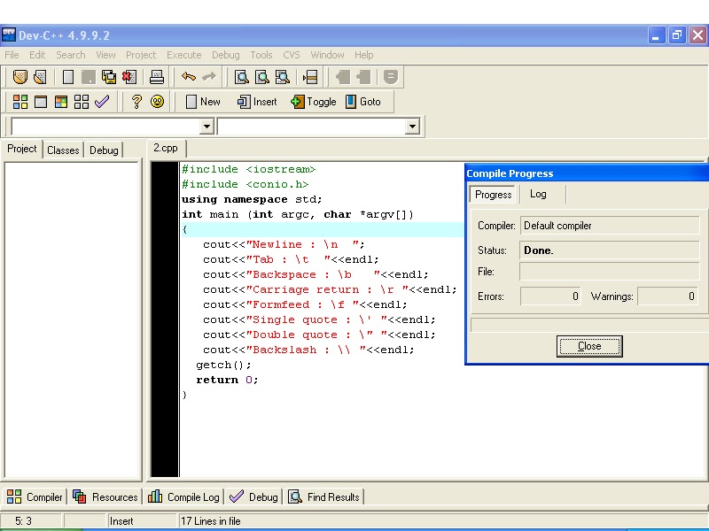Select the 2.cpp editor tab
The image size is (709, 531).
click(x=166, y=148)
